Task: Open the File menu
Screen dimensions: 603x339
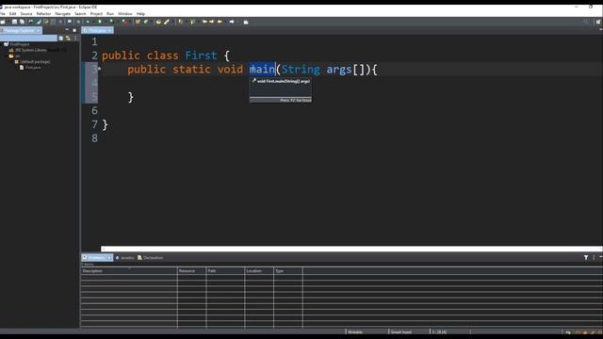Action: (2, 13)
